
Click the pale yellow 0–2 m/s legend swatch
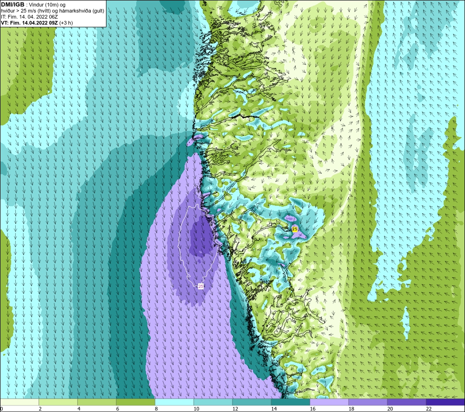(x=20, y=402)
